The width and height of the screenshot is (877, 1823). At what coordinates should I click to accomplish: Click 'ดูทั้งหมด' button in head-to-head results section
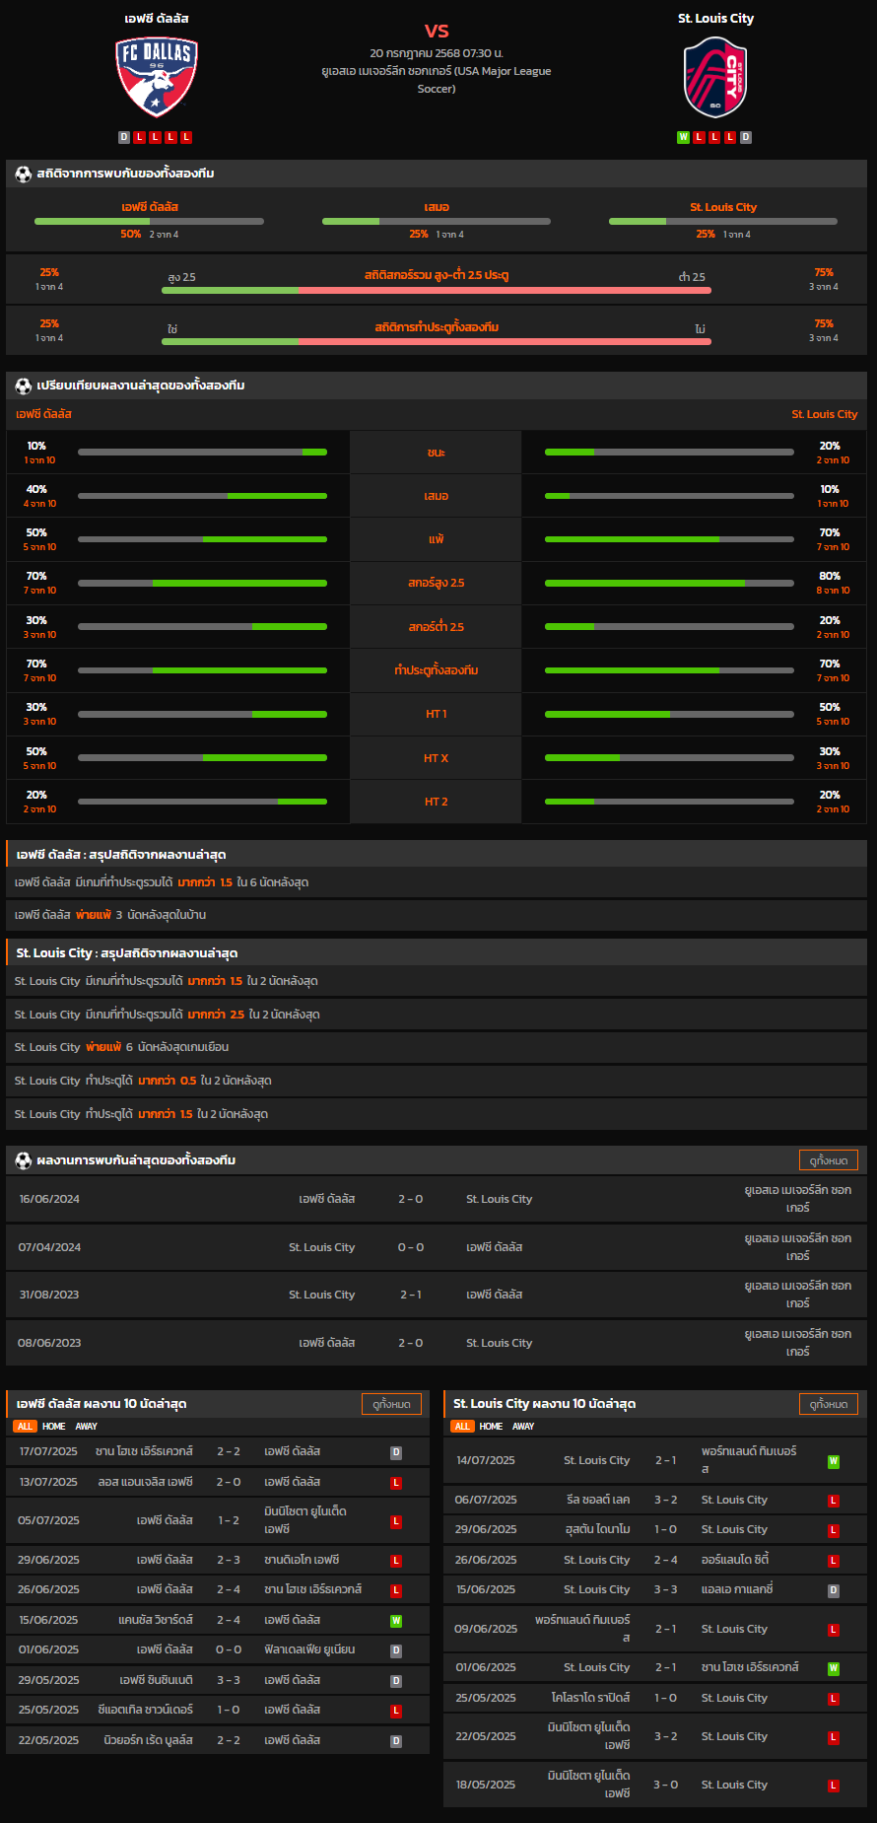pos(829,1160)
